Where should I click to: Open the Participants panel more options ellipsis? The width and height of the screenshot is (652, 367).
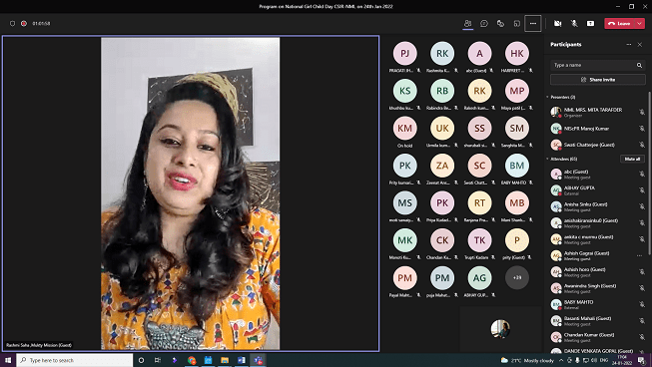(629, 45)
